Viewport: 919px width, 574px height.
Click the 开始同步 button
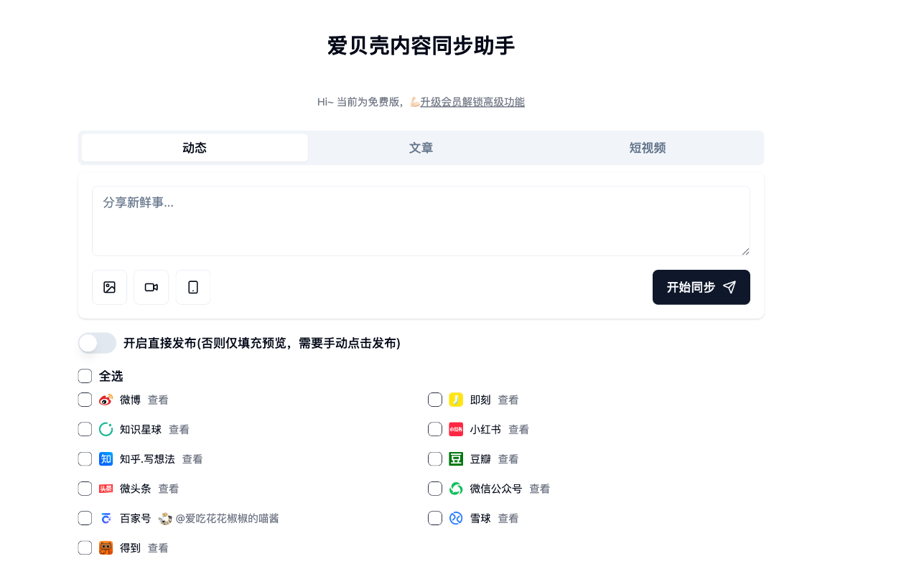pos(701,287)
